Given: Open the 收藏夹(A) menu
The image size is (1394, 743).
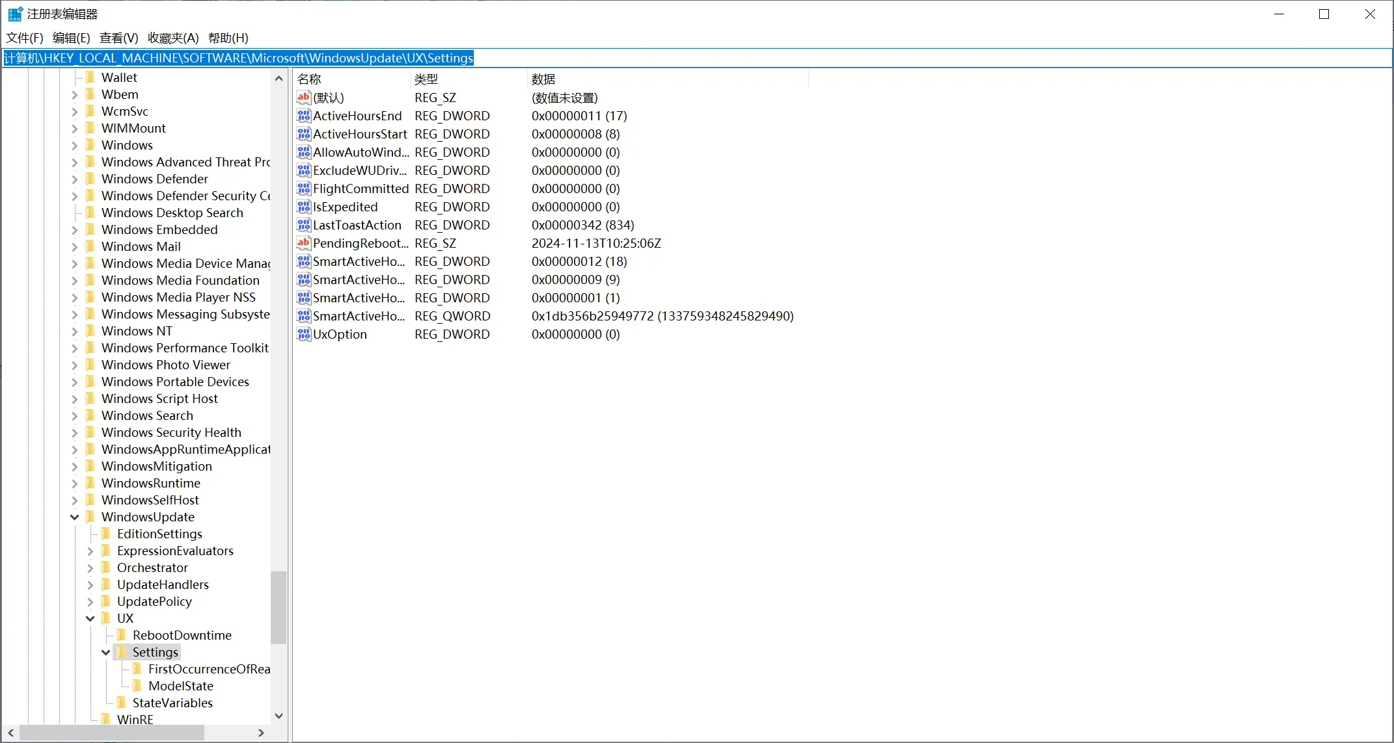Looking at the screenshot, I should (173, 38).
